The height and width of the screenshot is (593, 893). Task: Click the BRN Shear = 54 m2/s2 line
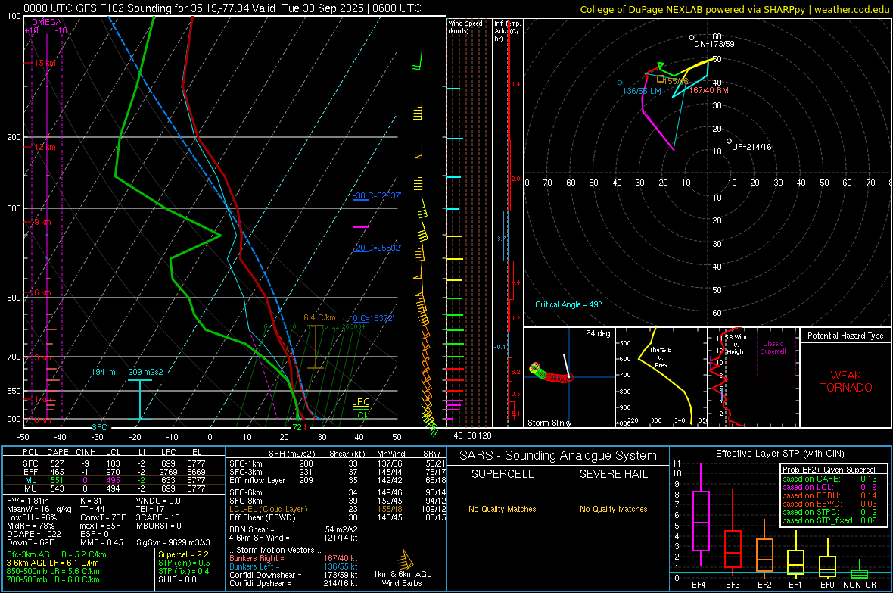(294, 529)
